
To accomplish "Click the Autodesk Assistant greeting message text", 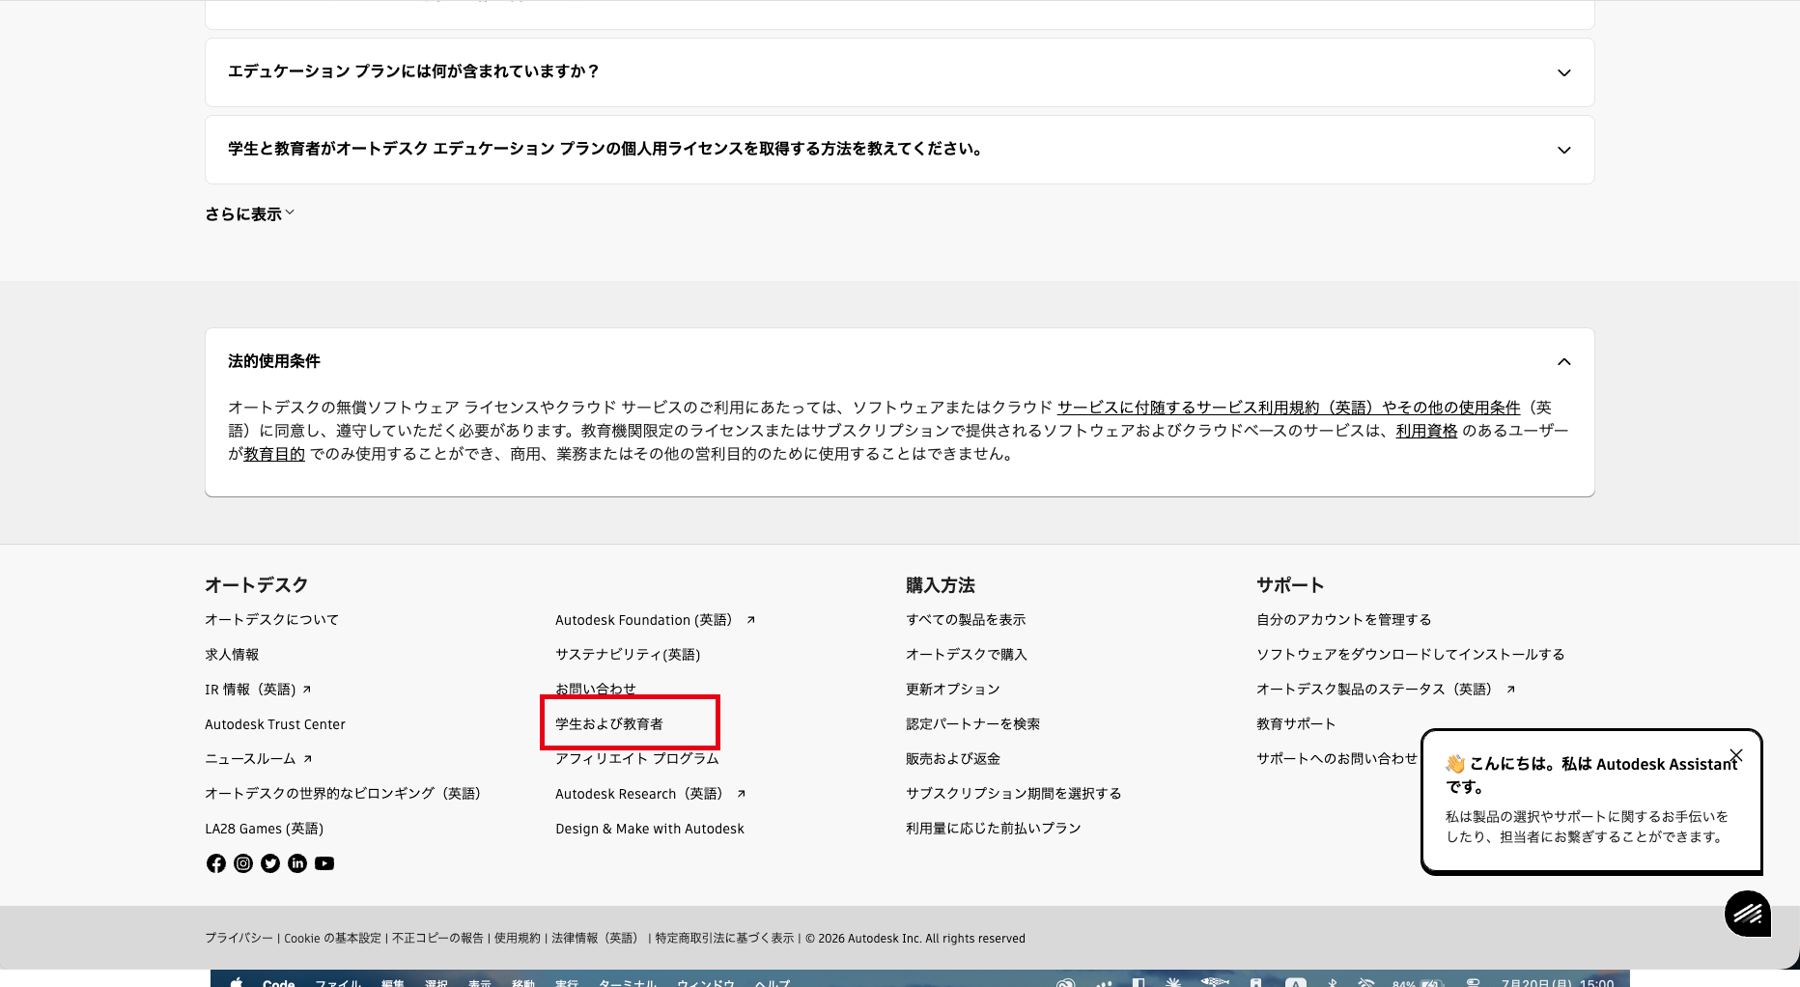I will [x=1587, y=827].
